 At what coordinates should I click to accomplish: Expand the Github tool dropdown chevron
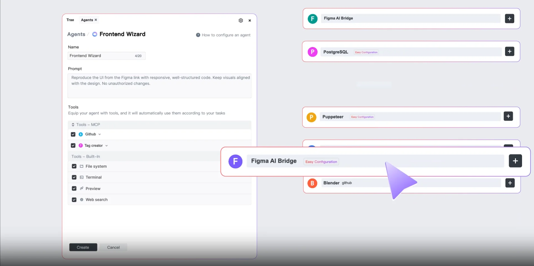pyautogui.click(x=100, y=134)
